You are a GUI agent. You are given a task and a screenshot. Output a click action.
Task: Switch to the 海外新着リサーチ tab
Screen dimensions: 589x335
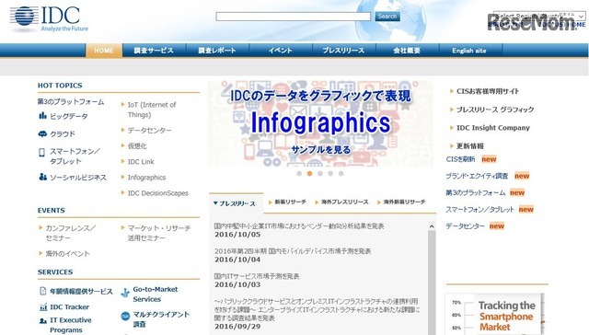(x=401, y=202)
